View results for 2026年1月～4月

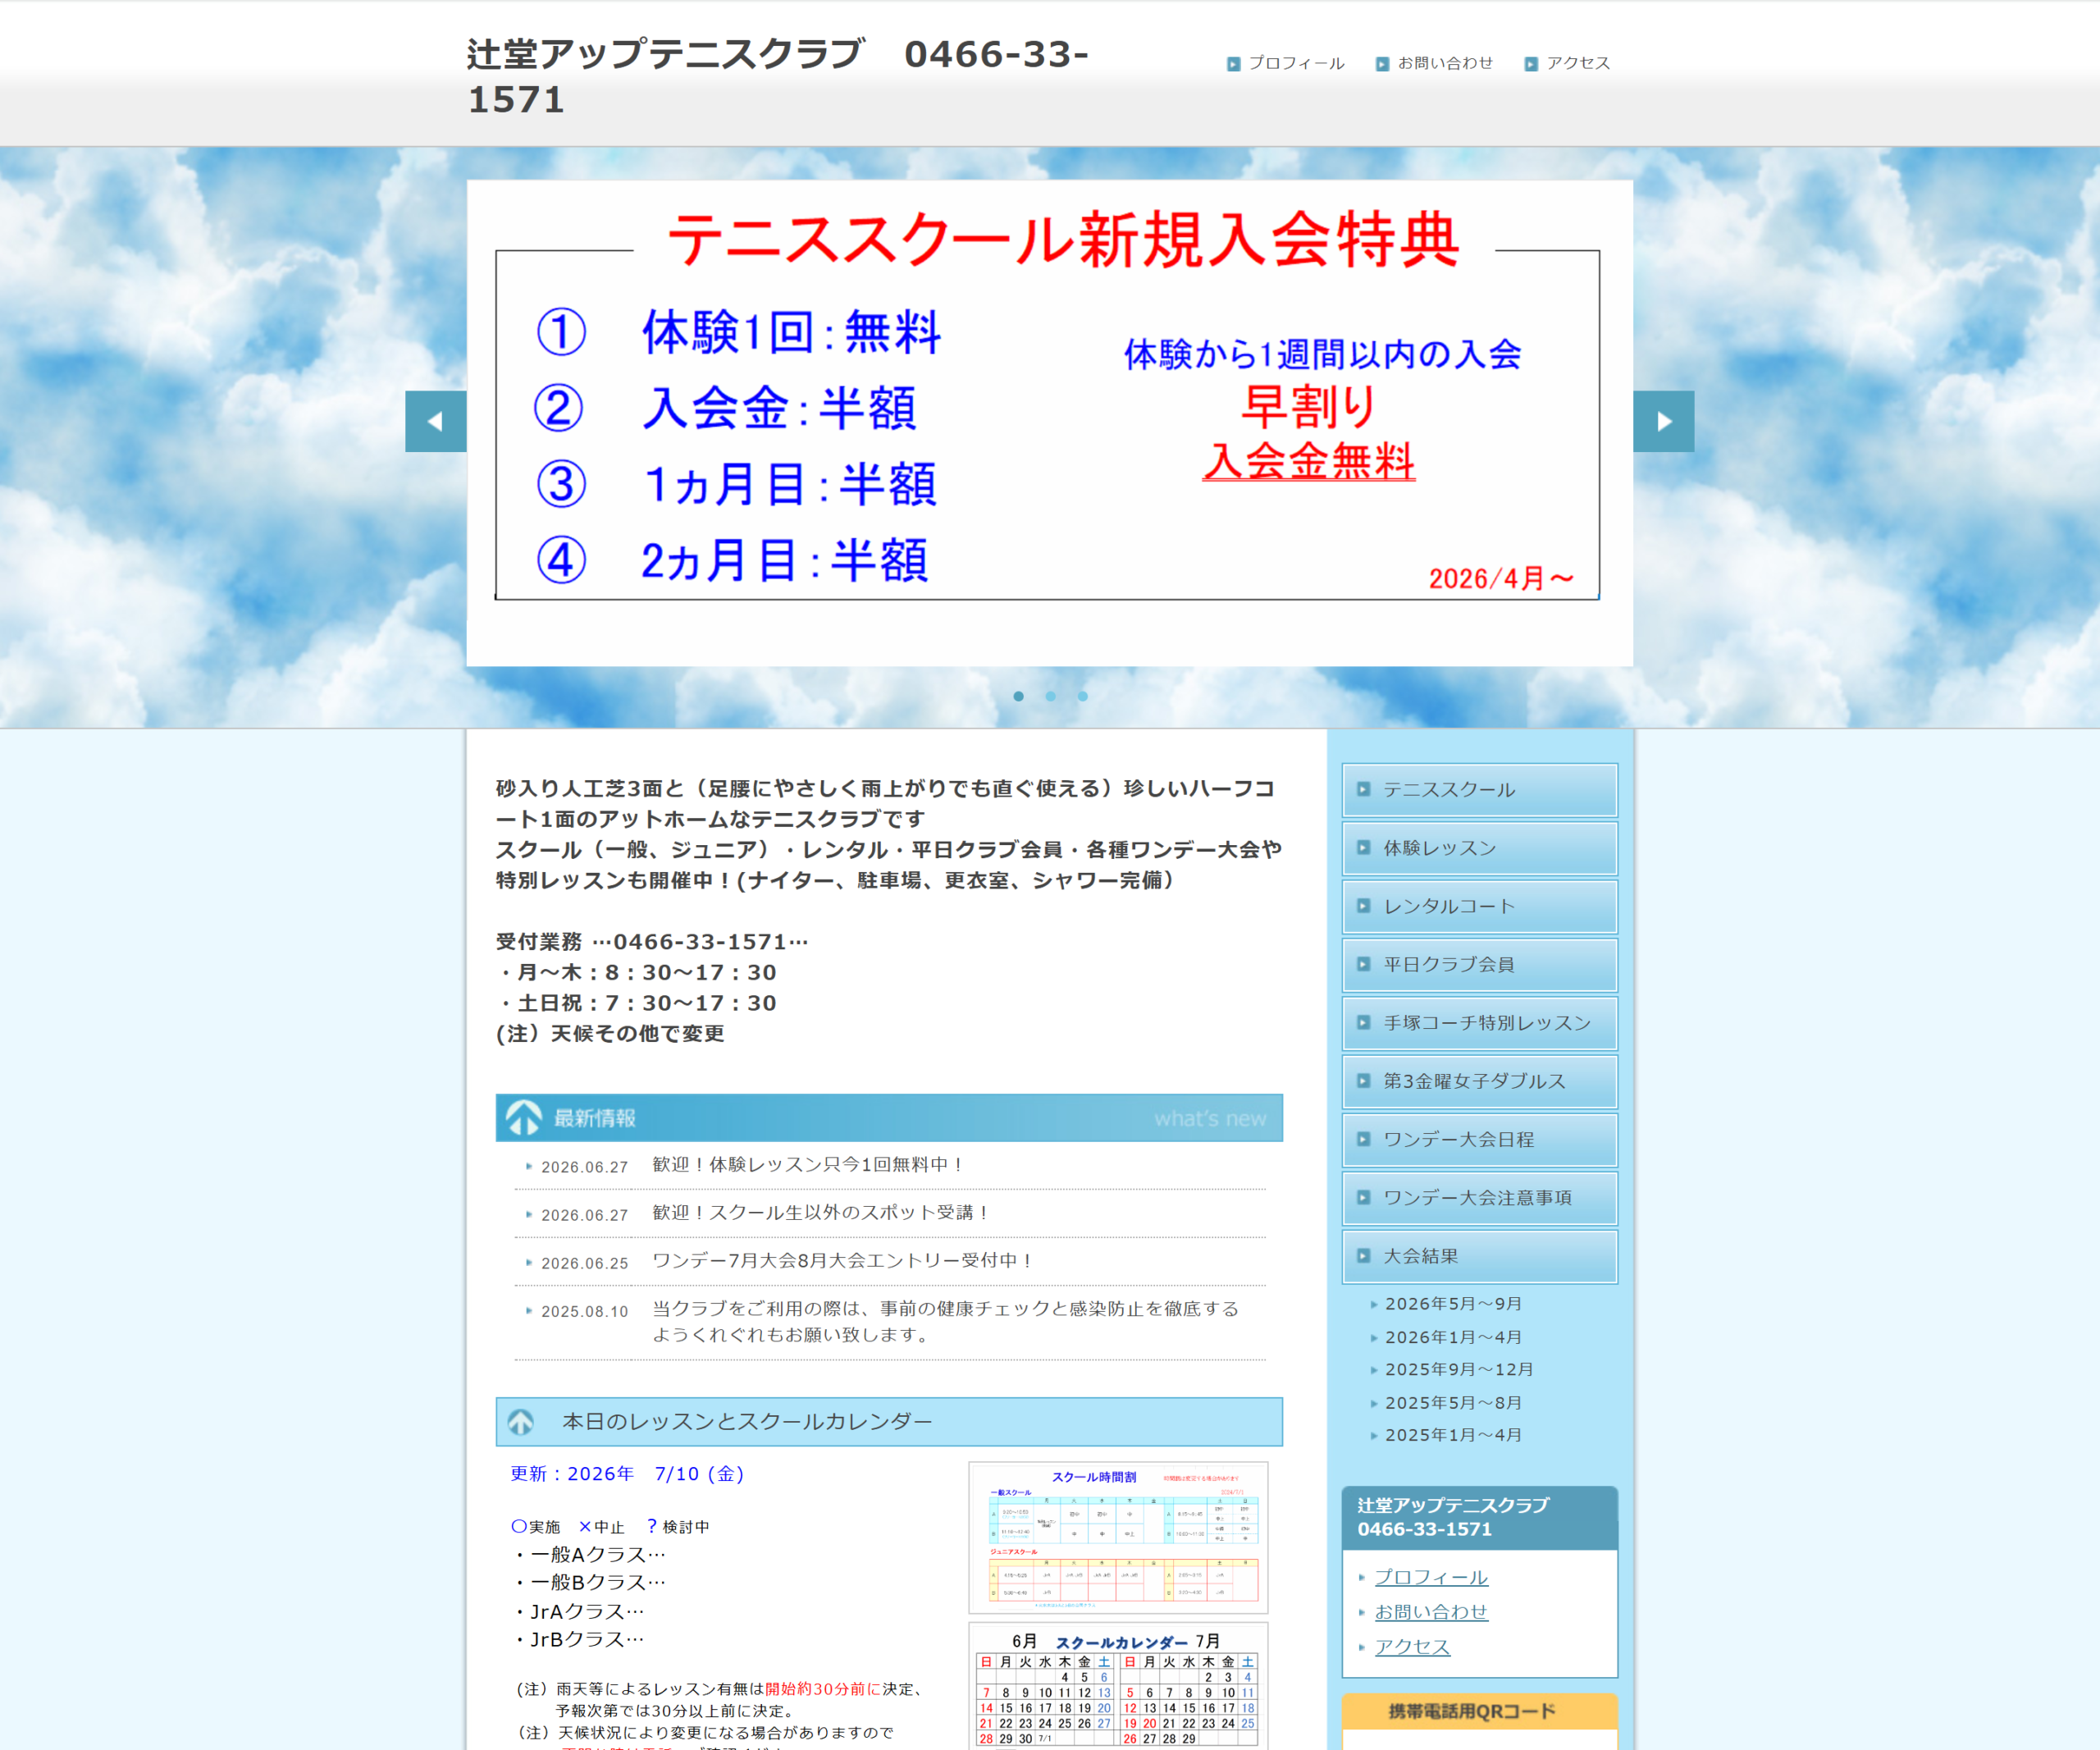1453,1337
